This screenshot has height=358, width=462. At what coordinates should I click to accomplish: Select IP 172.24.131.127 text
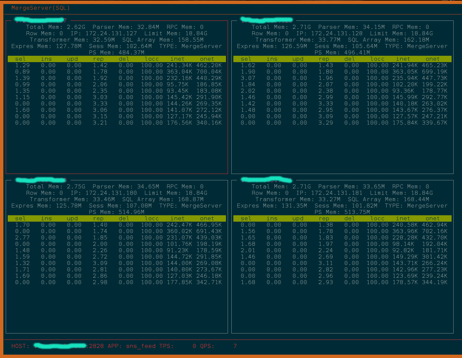(111, 33)
